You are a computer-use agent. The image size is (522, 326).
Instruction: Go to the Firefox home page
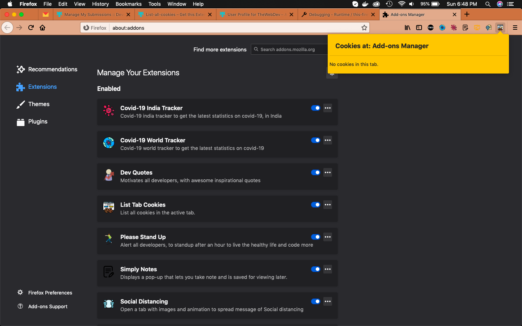click(42, 28)
